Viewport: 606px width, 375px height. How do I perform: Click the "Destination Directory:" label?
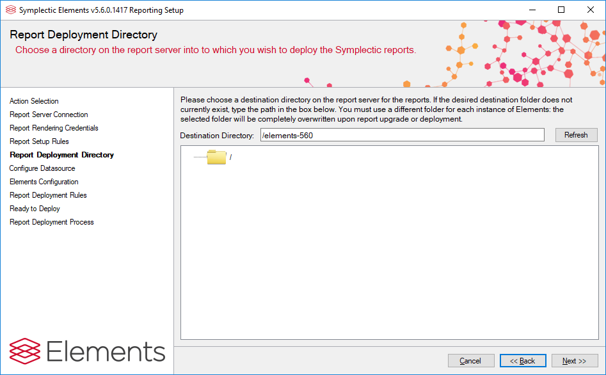(x=217, y=136)
